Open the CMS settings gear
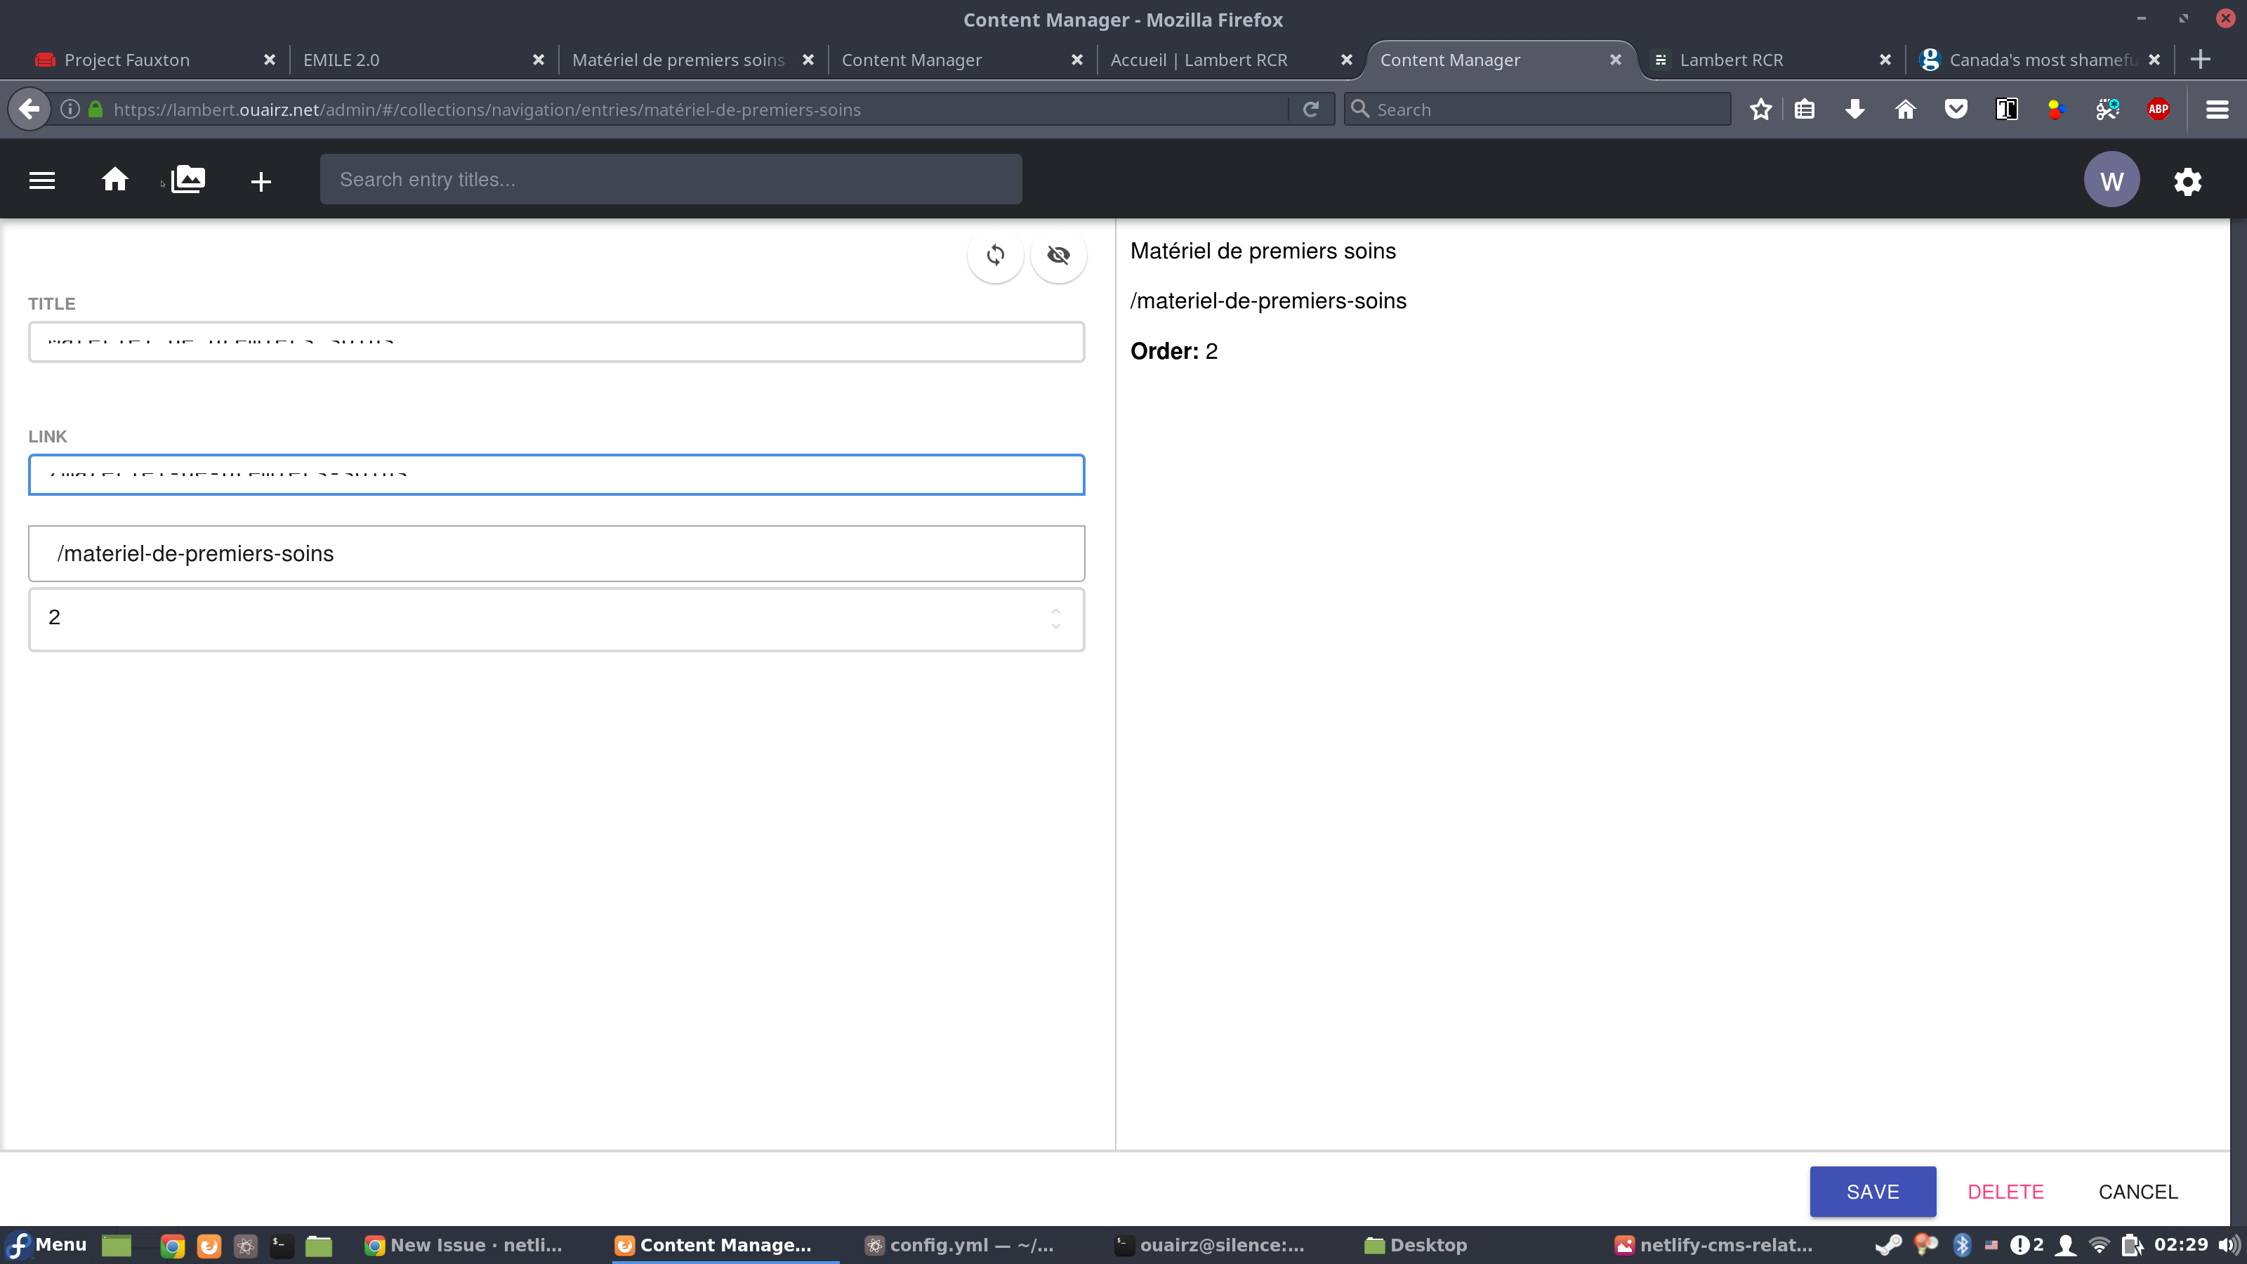Viewport: 2247px width, 1264px height. click(x=2189, y=180)
